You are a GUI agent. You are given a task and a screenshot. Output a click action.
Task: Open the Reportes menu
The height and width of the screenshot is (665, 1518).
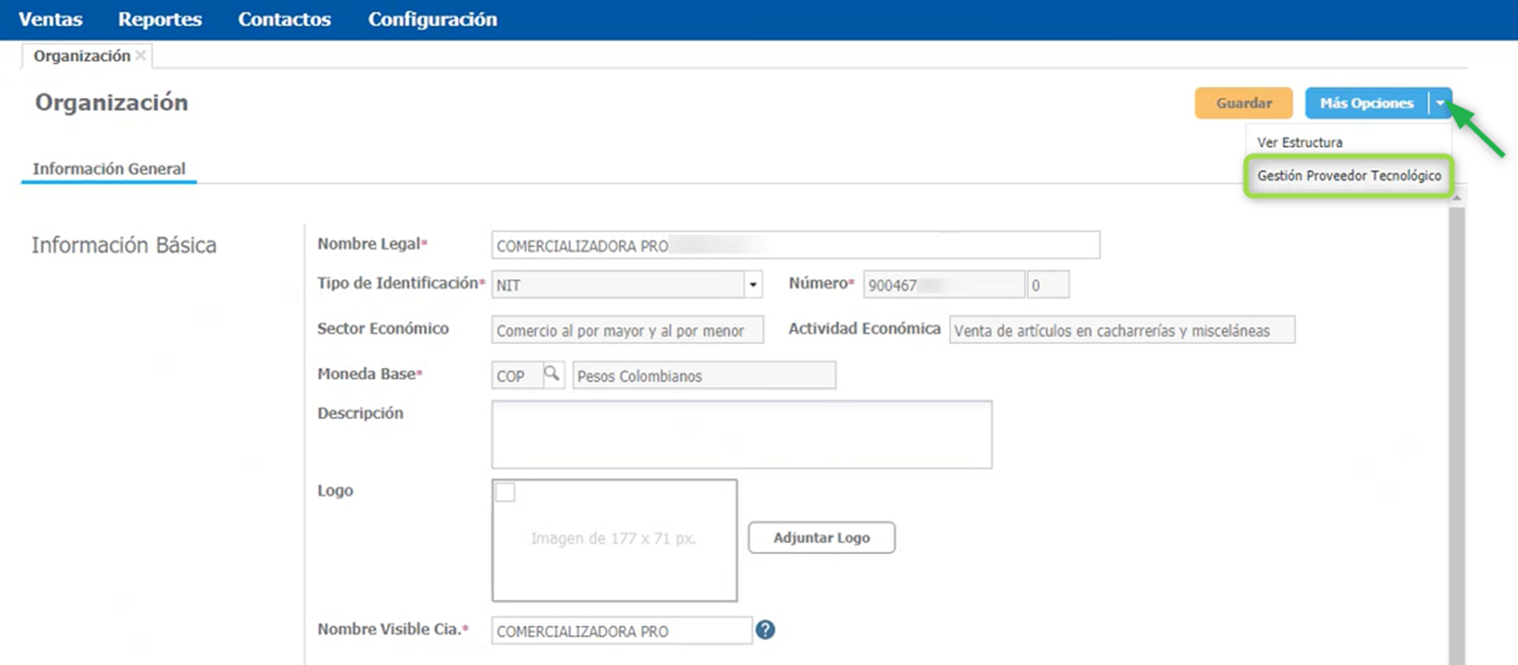160,19
